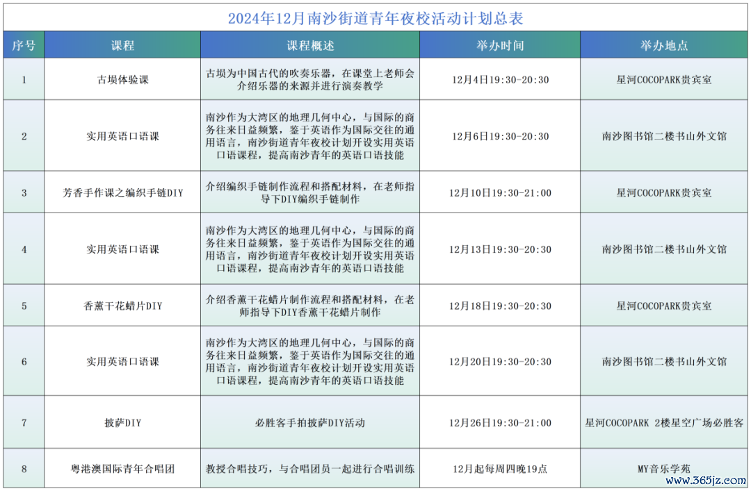Image resolution: width=751 pixels, height=491 pixels.
Task: Select the 粤港澳国际青年合唱团 cell
Action: 122,469
